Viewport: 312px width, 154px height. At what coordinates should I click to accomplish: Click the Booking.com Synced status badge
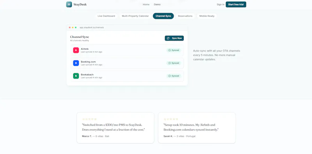(x=174, y=63)
